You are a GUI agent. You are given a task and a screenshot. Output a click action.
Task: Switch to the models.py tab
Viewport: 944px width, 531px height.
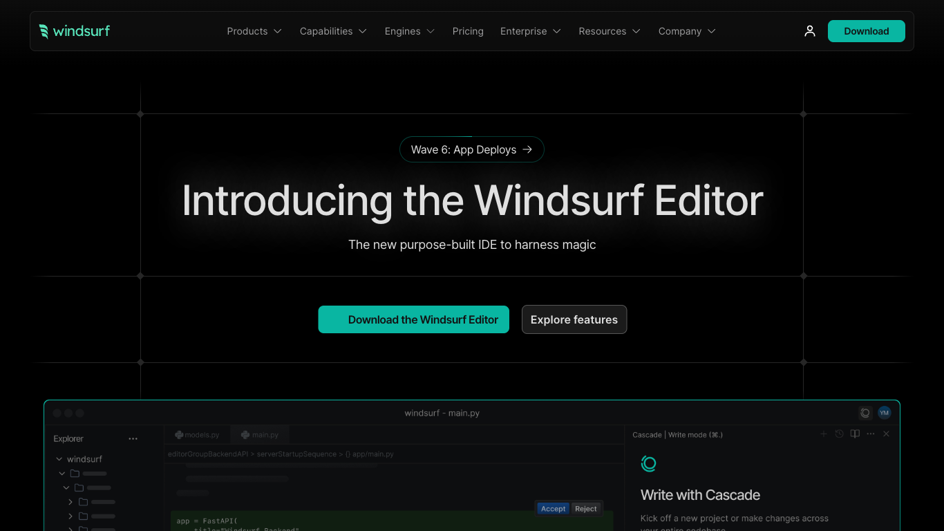pyautogui.click(x=197, y=435)
